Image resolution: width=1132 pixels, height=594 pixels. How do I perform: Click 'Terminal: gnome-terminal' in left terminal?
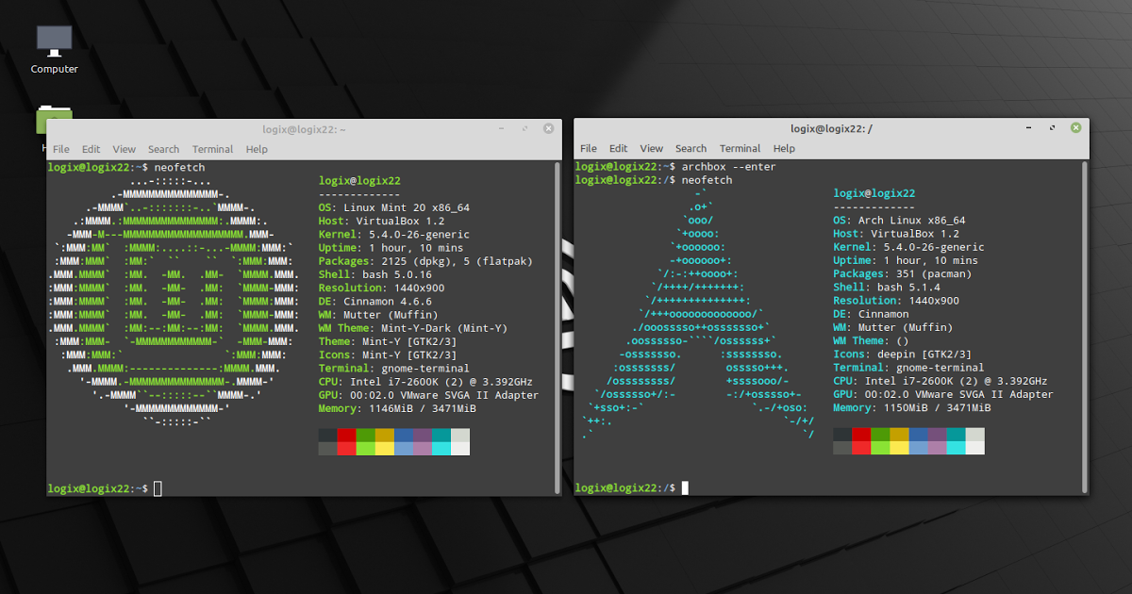[394, 368]
